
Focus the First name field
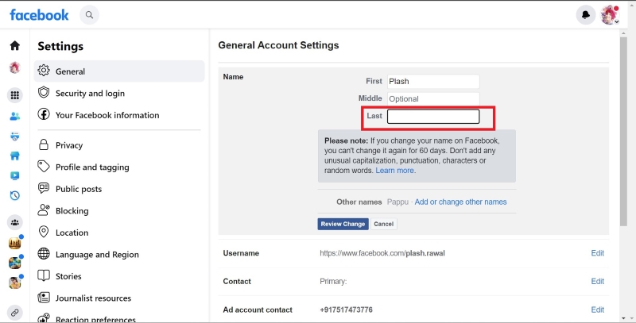point(433,82)
